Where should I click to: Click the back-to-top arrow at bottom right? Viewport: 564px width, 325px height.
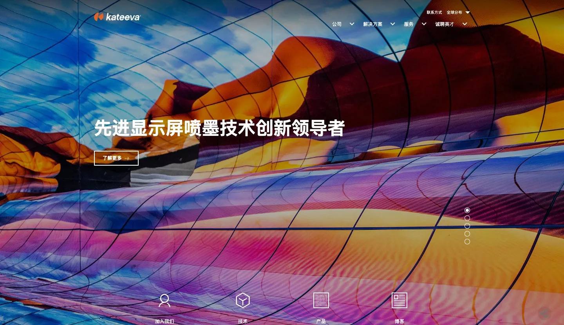(x=544, y=313)
